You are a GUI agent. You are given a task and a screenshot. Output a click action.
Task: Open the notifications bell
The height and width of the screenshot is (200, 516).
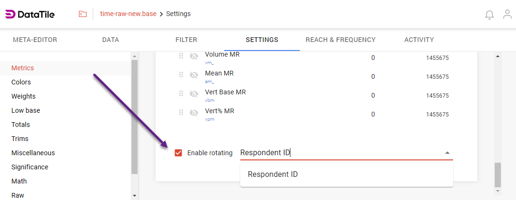coord(490,15)
